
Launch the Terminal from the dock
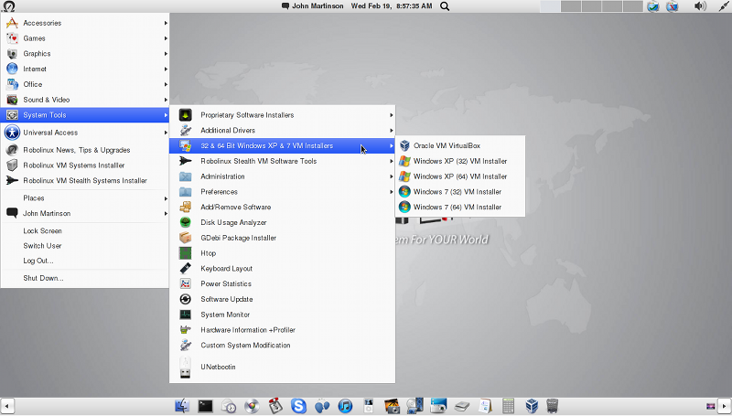[205, 406]
